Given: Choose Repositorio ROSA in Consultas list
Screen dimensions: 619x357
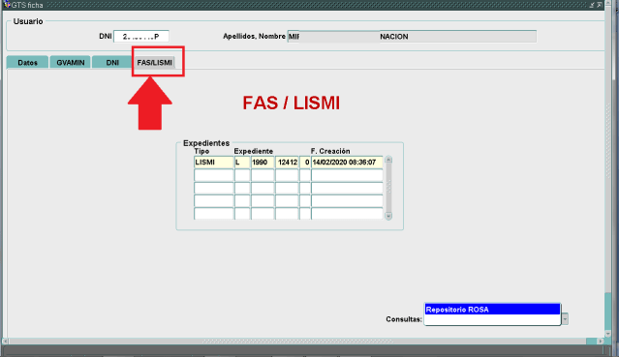Looking at the screenshot, I should click(x=492, y=310).
